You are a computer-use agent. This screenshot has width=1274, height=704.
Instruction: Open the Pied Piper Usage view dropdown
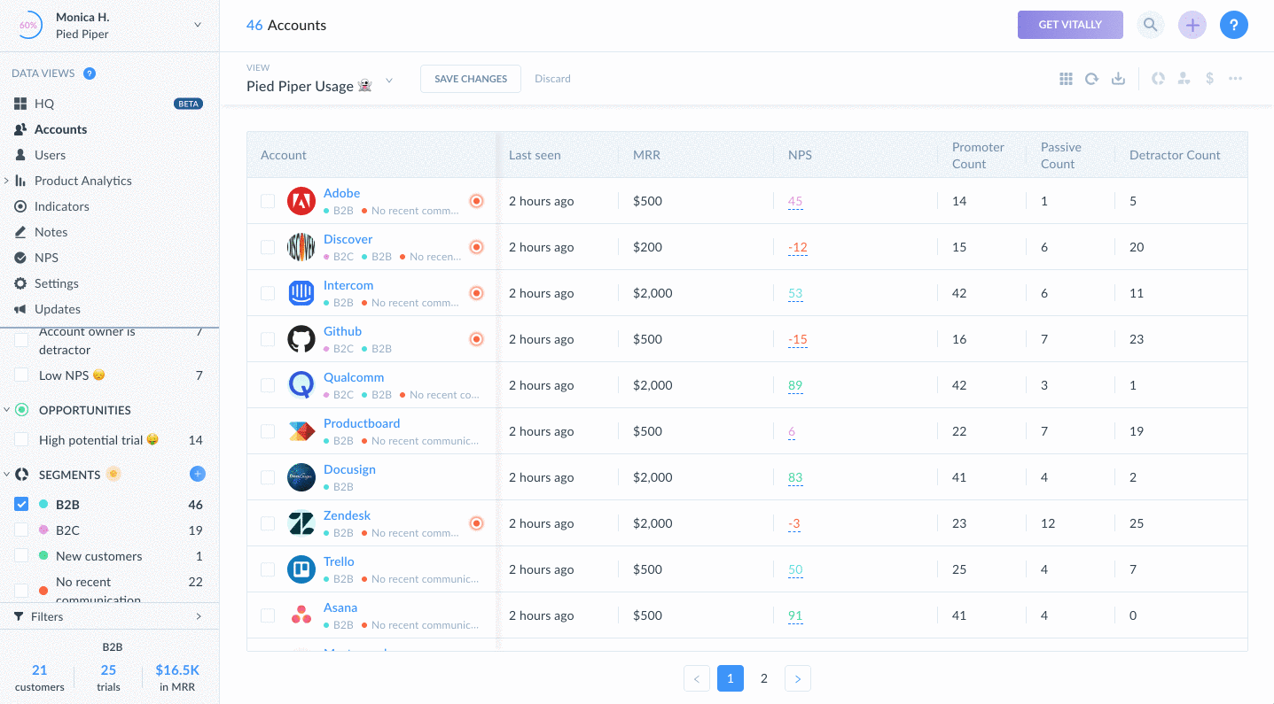point(388,81)
